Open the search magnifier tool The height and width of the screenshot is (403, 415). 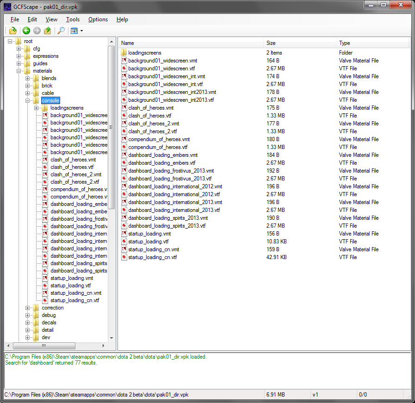point(61,31)
